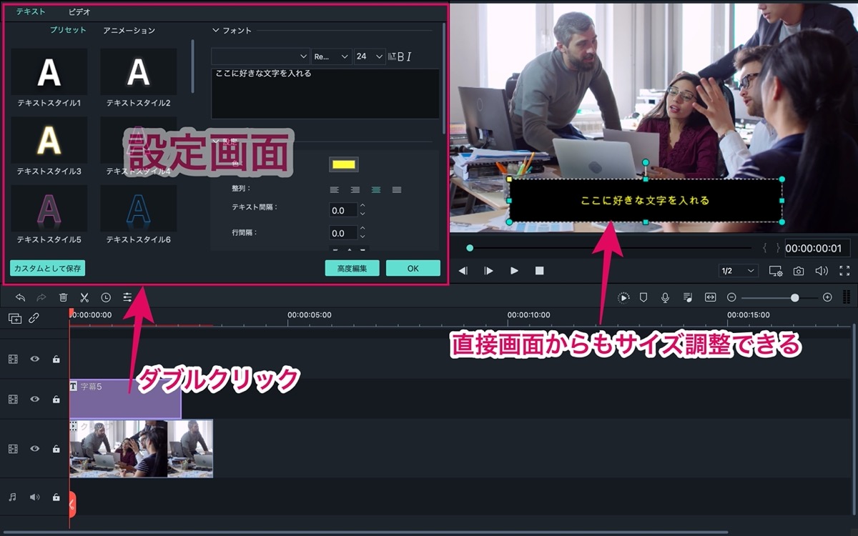Open speed settings via the clock icon

[106, 297]
